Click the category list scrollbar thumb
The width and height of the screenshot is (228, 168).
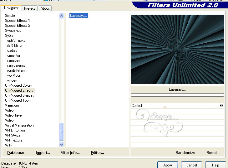[x=62, y=132]
